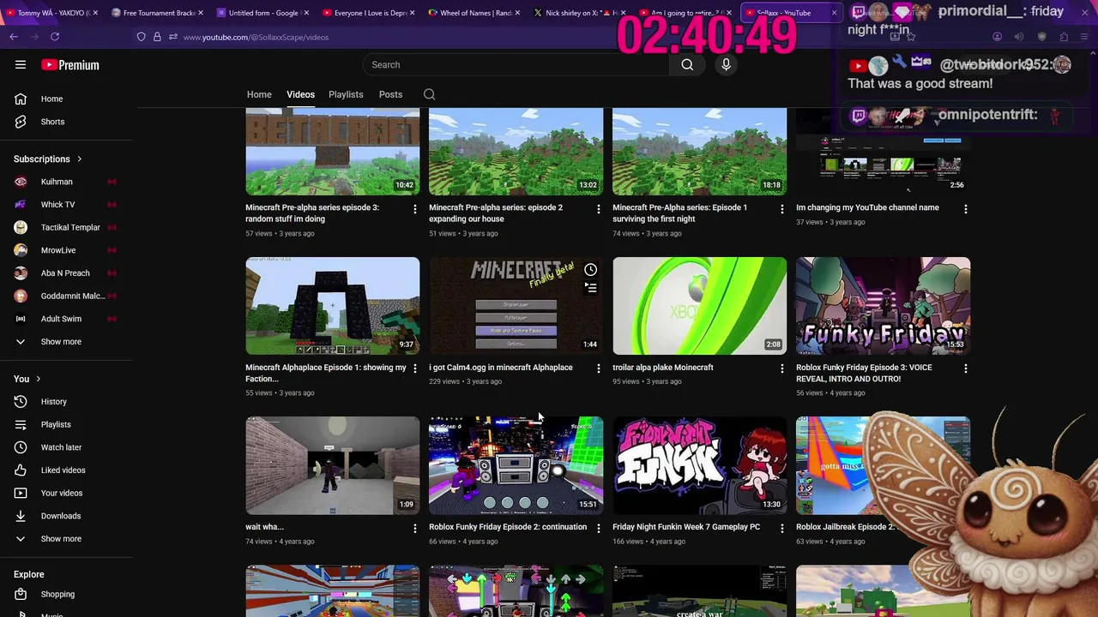This screenshot has height=617, width=1098.
Task: Expand Subscriptions section arrow
Action: (x=79, y=159)
